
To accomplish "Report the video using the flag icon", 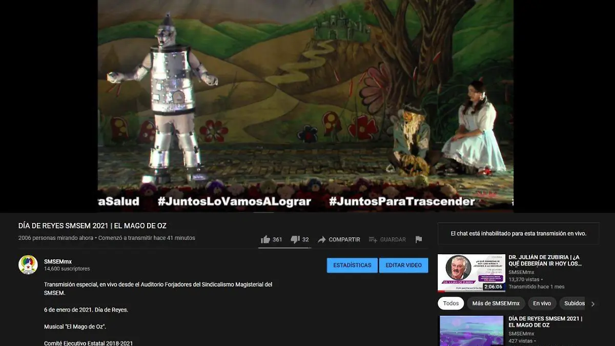I will pos(419,239).
